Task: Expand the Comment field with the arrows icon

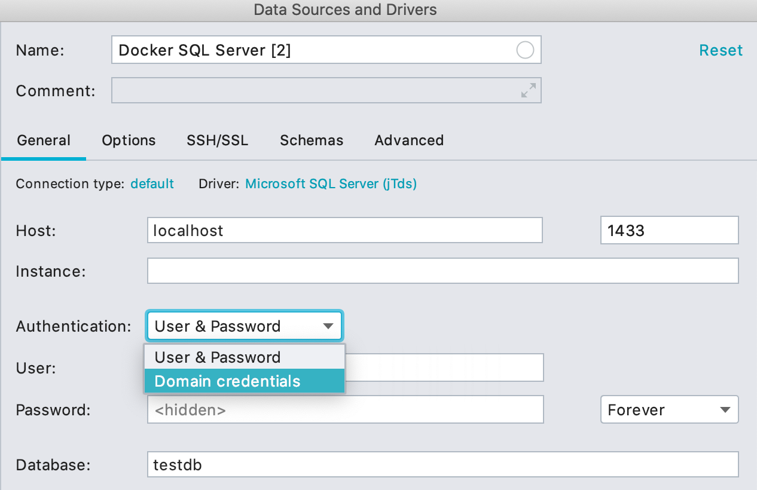Action: point(528,90)
